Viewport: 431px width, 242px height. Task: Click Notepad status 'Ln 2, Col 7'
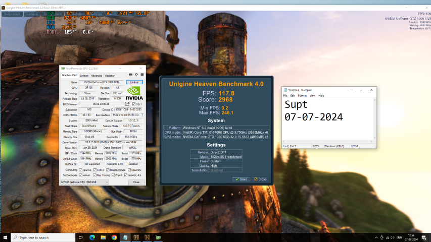[x=290, y=146]
